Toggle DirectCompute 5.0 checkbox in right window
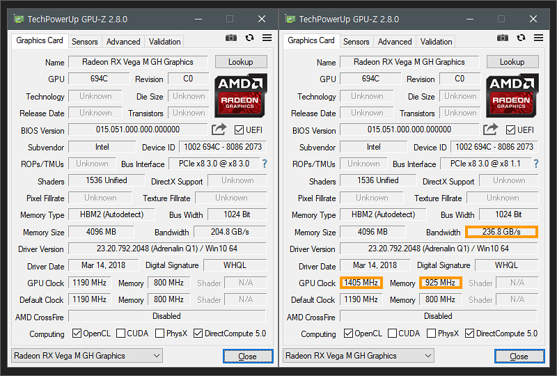The width and height of the screenshot is (557, 376). coord(469,334)
